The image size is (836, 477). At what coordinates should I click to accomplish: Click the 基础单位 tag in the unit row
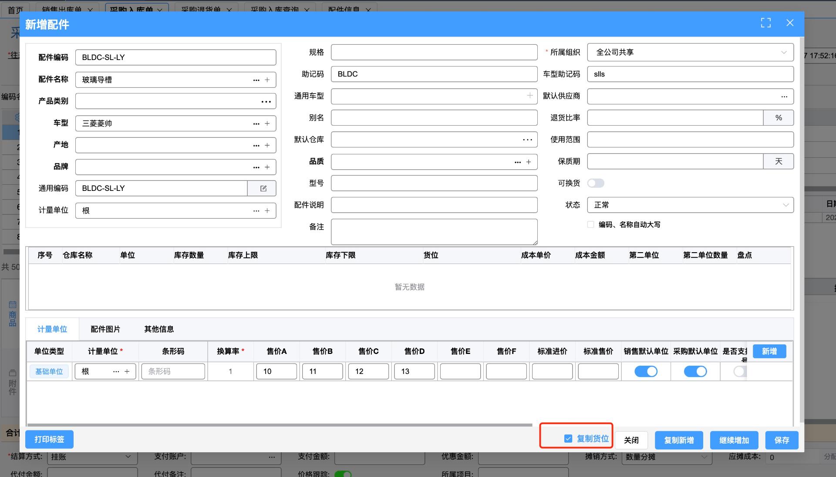click(x=49, y=371)
